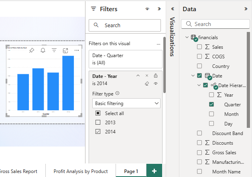Click the sigma icon beside Discounts

coord(207,143)
